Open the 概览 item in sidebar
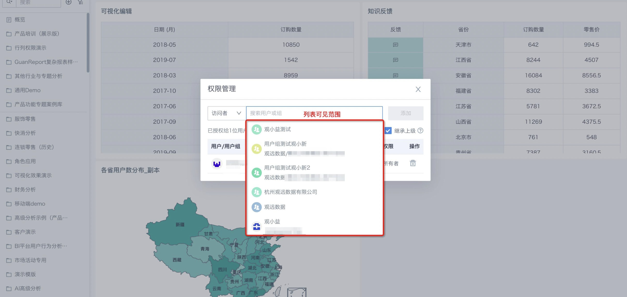Image resolution: width=627 pixels, height=297 pixels. pos(20,20)
